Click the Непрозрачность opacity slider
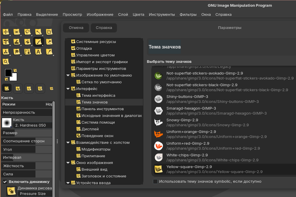This screenshot has height=197, width=296. (x=27, y=113)
